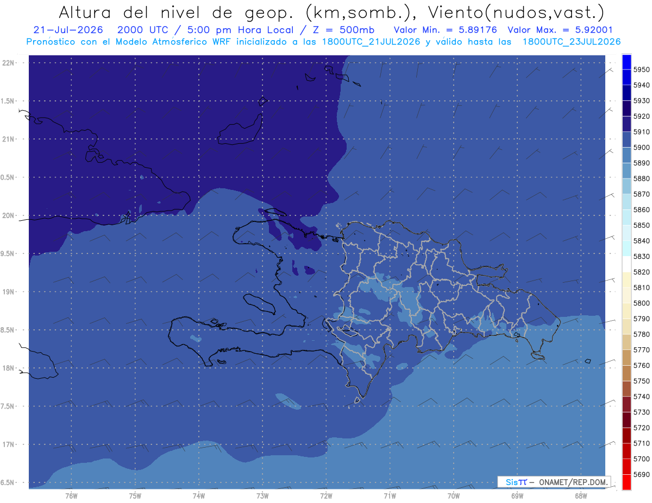Click the '70W' longitude label
The height and width of the screenshot is (503, 652).
pyautogui.click(x=454, y=495)
